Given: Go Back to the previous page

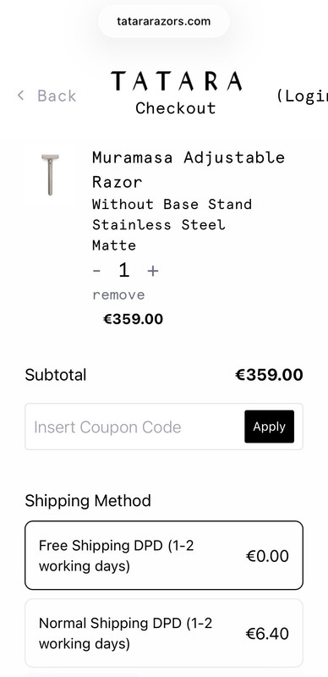Looking at the screenshot, I should point(46,96).
